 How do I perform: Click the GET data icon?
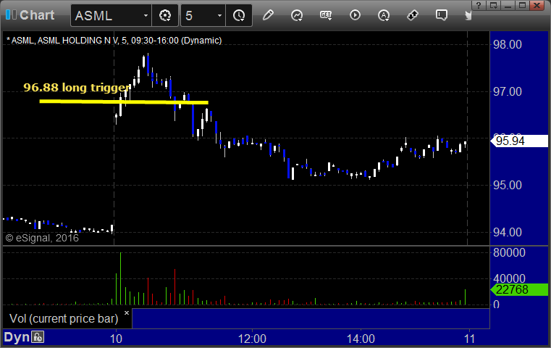coord(326,15)
